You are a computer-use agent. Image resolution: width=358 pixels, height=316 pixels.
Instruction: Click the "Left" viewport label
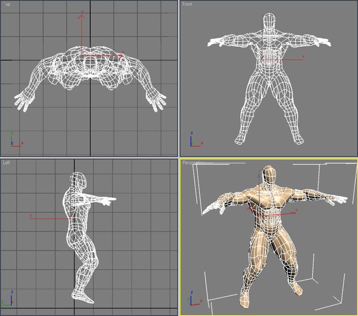6,162
